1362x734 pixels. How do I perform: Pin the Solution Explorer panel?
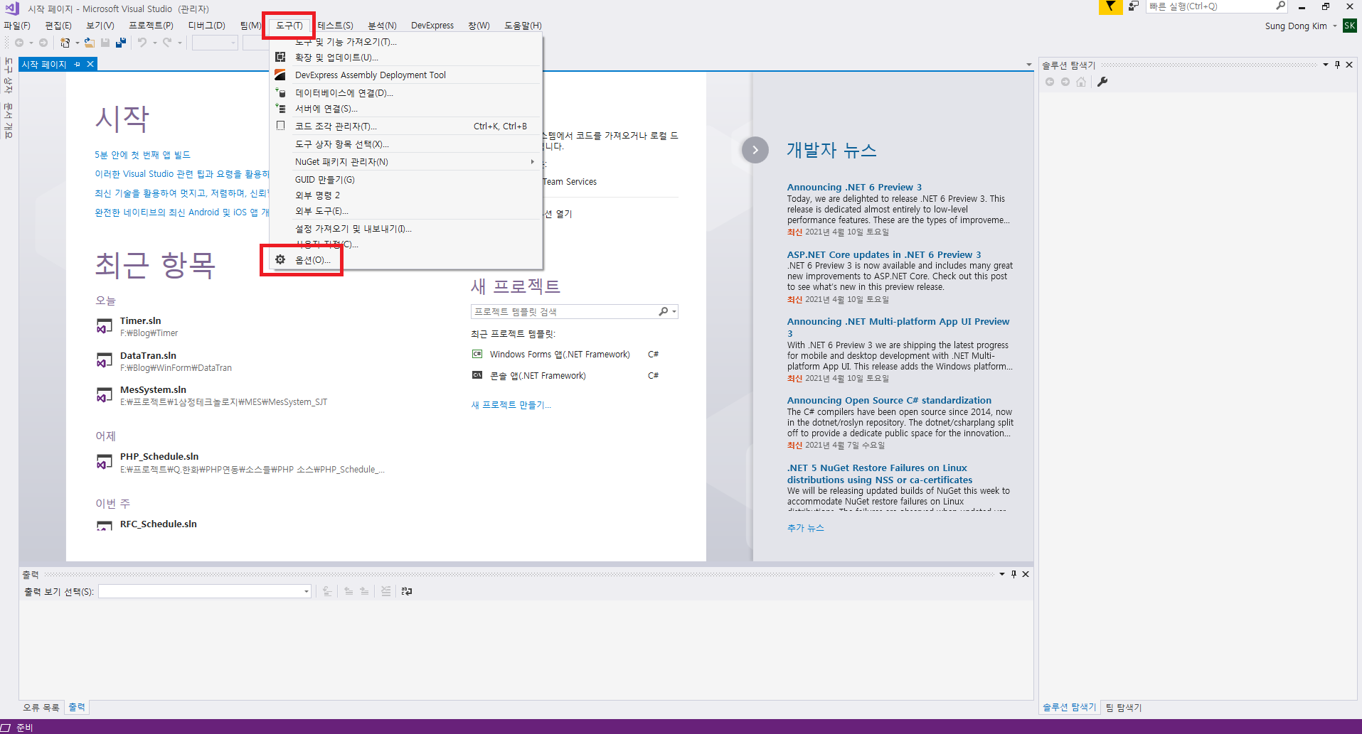[x=1337, y=65]
